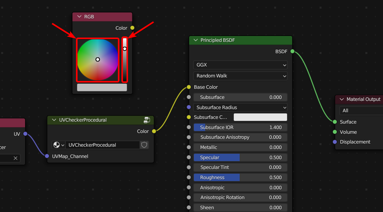The height and width of the screenshot is (212, 383).
Task: Click the Subsurface Anisotropy value field
Action: click(240, 137)
